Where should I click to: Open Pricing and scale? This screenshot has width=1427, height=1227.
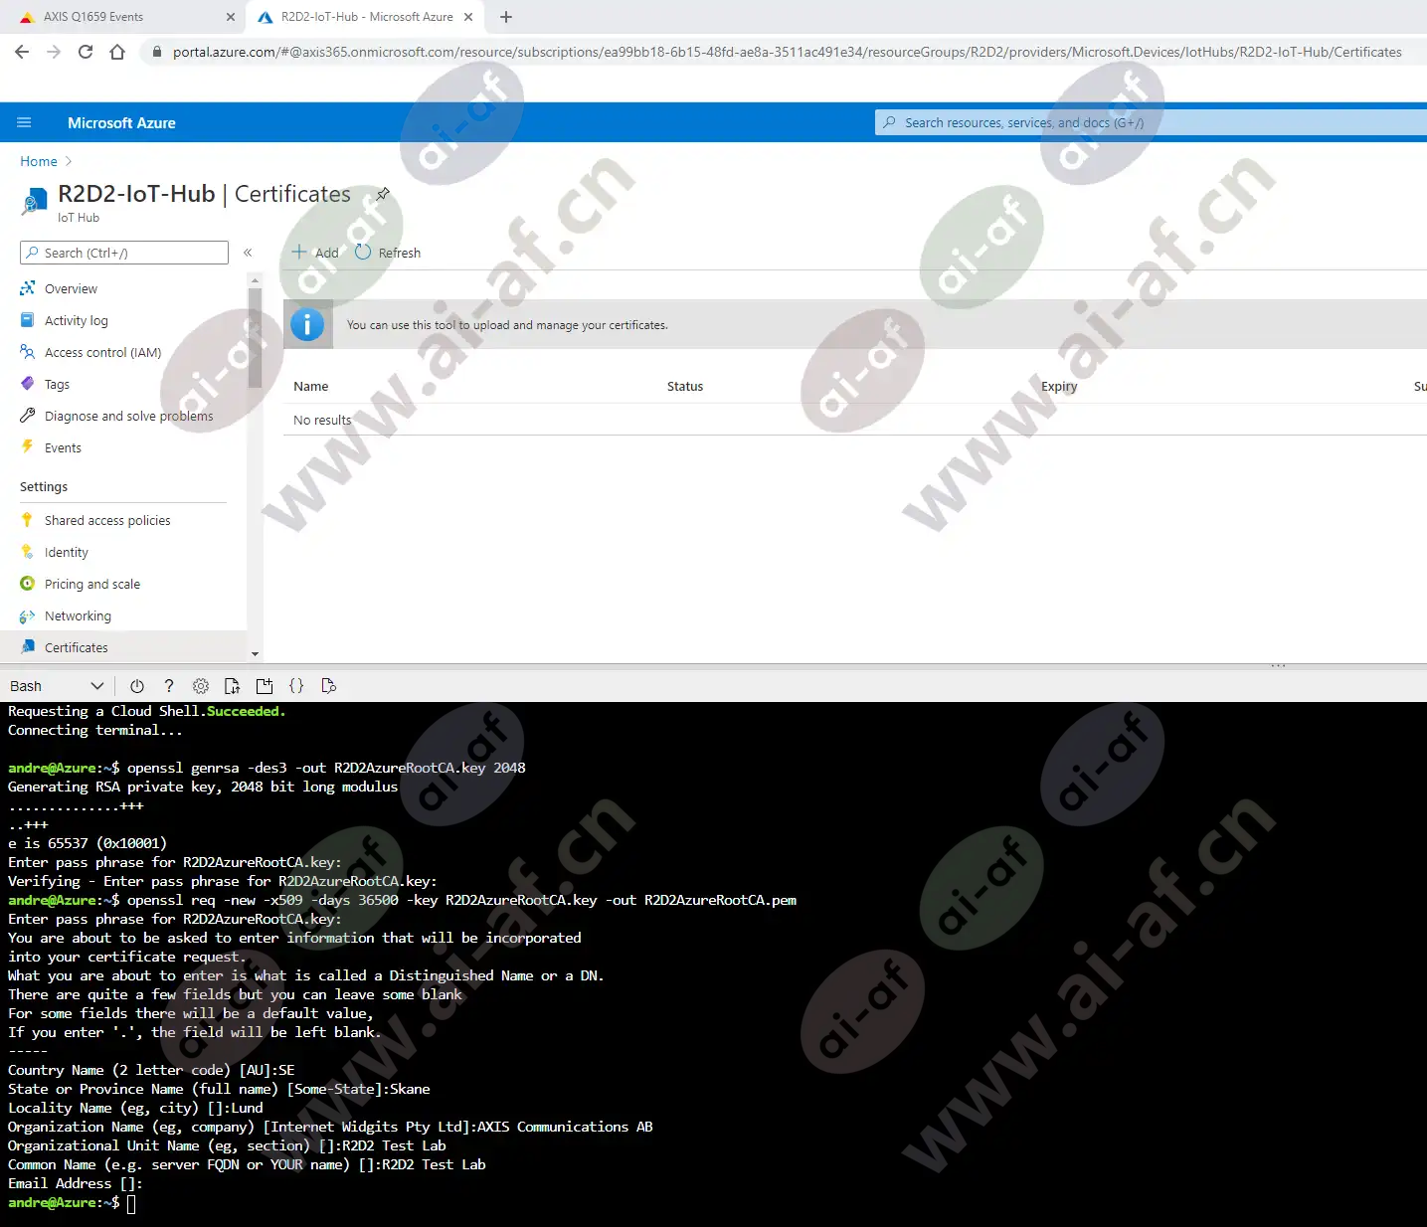(91, 584)
